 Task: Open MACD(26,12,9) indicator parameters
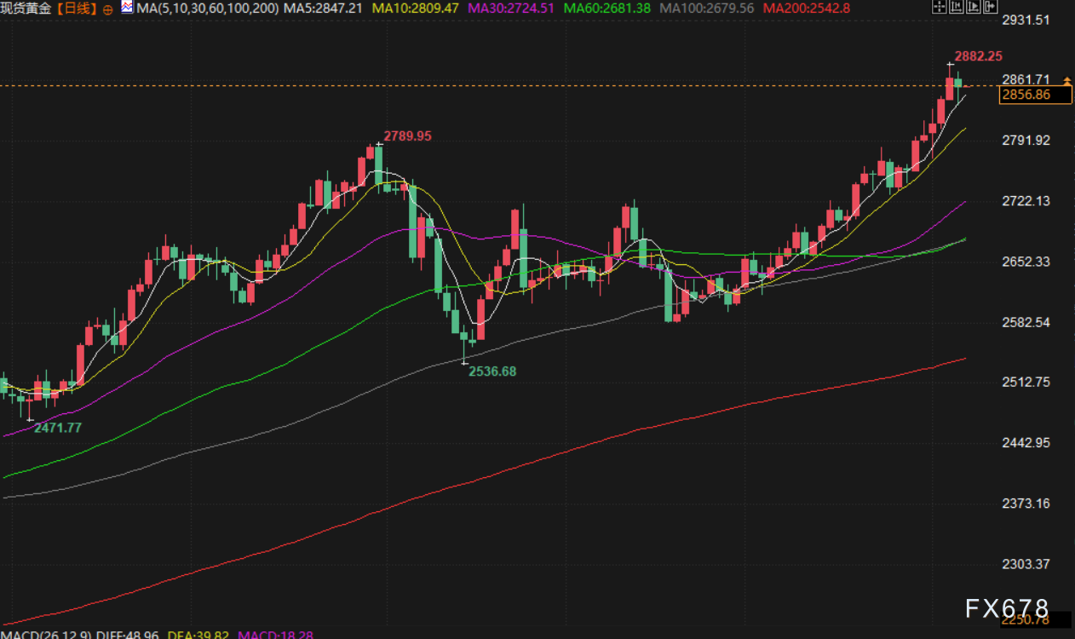click(x=43, y=634)
